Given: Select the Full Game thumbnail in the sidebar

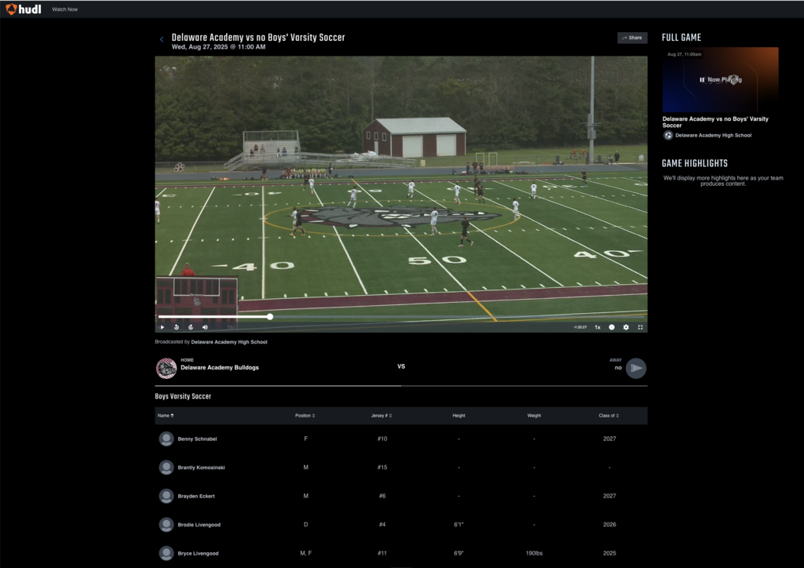Looking at the screenshot, I should click(x=720, y=79).
